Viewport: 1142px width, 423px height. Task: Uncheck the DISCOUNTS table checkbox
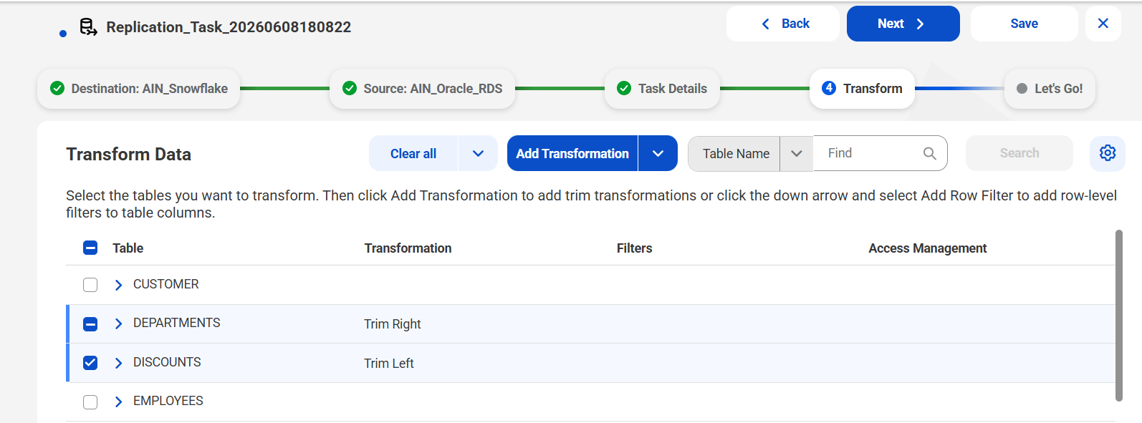point(90,363)
